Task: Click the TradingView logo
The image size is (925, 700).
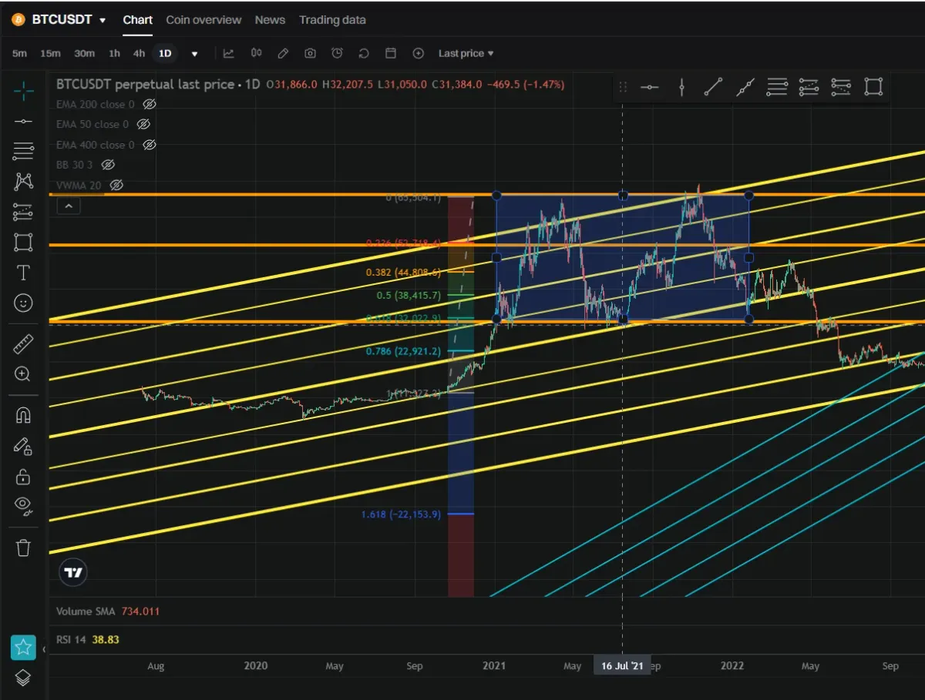Action: click(74, 572)
